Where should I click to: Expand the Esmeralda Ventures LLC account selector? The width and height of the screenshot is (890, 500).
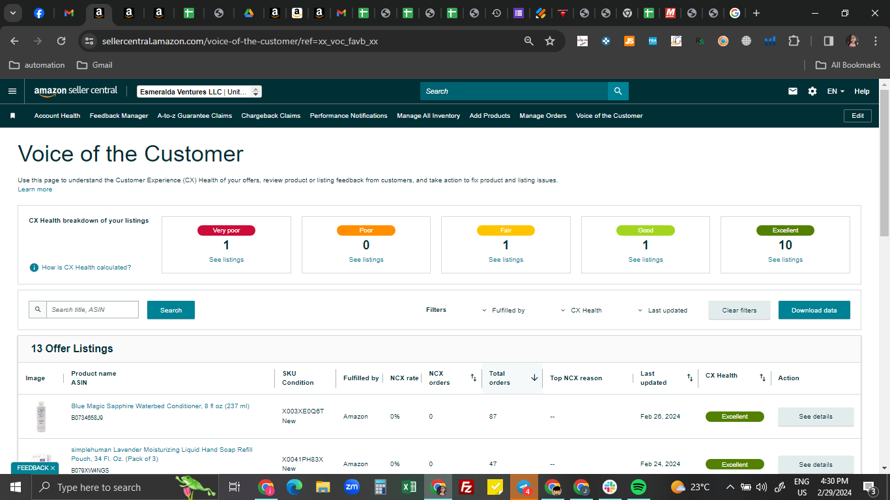[199, 92]
